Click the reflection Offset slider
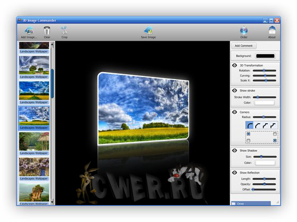 [264, 190]
